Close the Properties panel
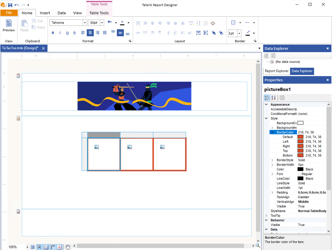332x250 pixels. (x=328, y=80)
